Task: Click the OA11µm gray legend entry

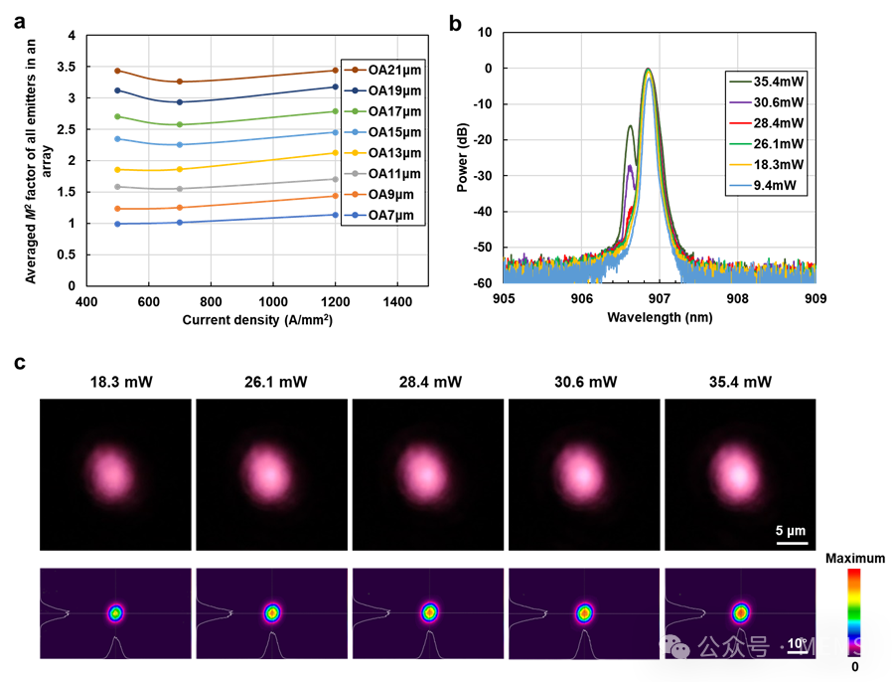Action: click(383, 174)
